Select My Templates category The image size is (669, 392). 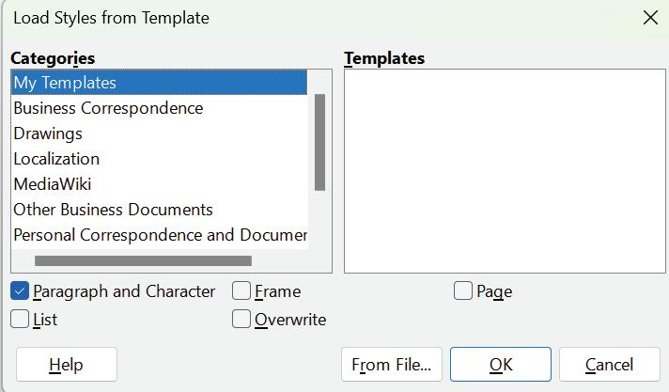(x=159, y=83)
